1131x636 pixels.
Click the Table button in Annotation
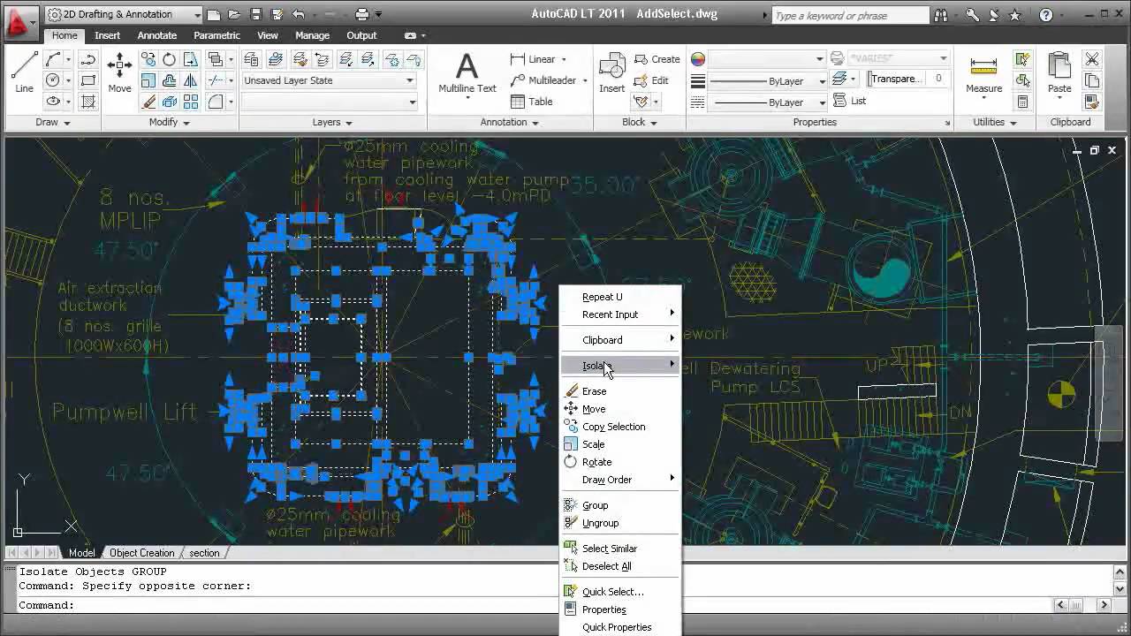[x=532, y=102]
